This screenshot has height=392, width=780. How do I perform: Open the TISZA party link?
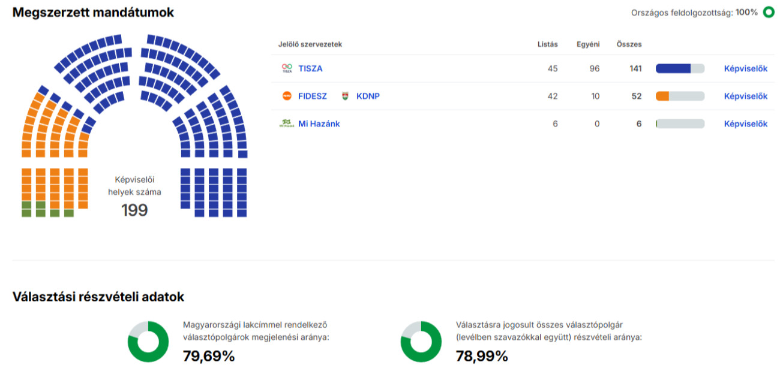point(310,68)
